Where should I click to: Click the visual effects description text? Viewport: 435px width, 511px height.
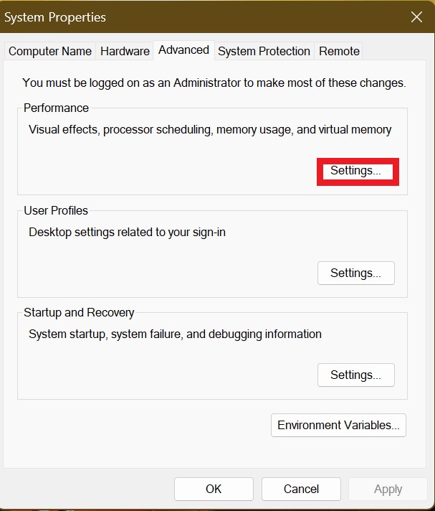pos(210,130)
